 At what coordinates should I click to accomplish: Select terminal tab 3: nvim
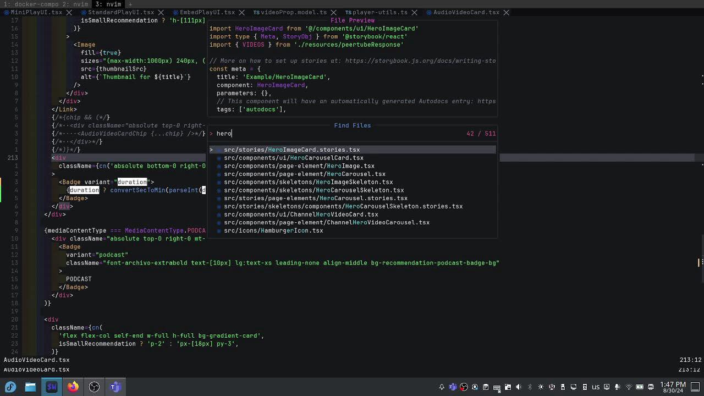pyautogui.click(x=108, y=4)
